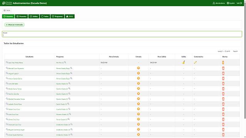Mark entry for Amed Ayala Martinez
Screen dimensions: 246x138
pyautogui.click(x=138, y=135)
